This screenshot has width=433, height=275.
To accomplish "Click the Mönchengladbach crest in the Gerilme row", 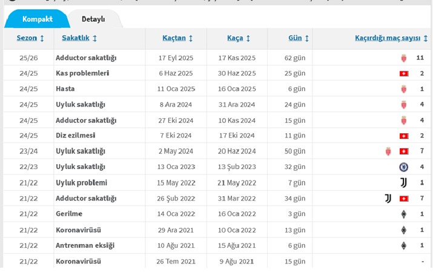I will (x=404, y=214).
